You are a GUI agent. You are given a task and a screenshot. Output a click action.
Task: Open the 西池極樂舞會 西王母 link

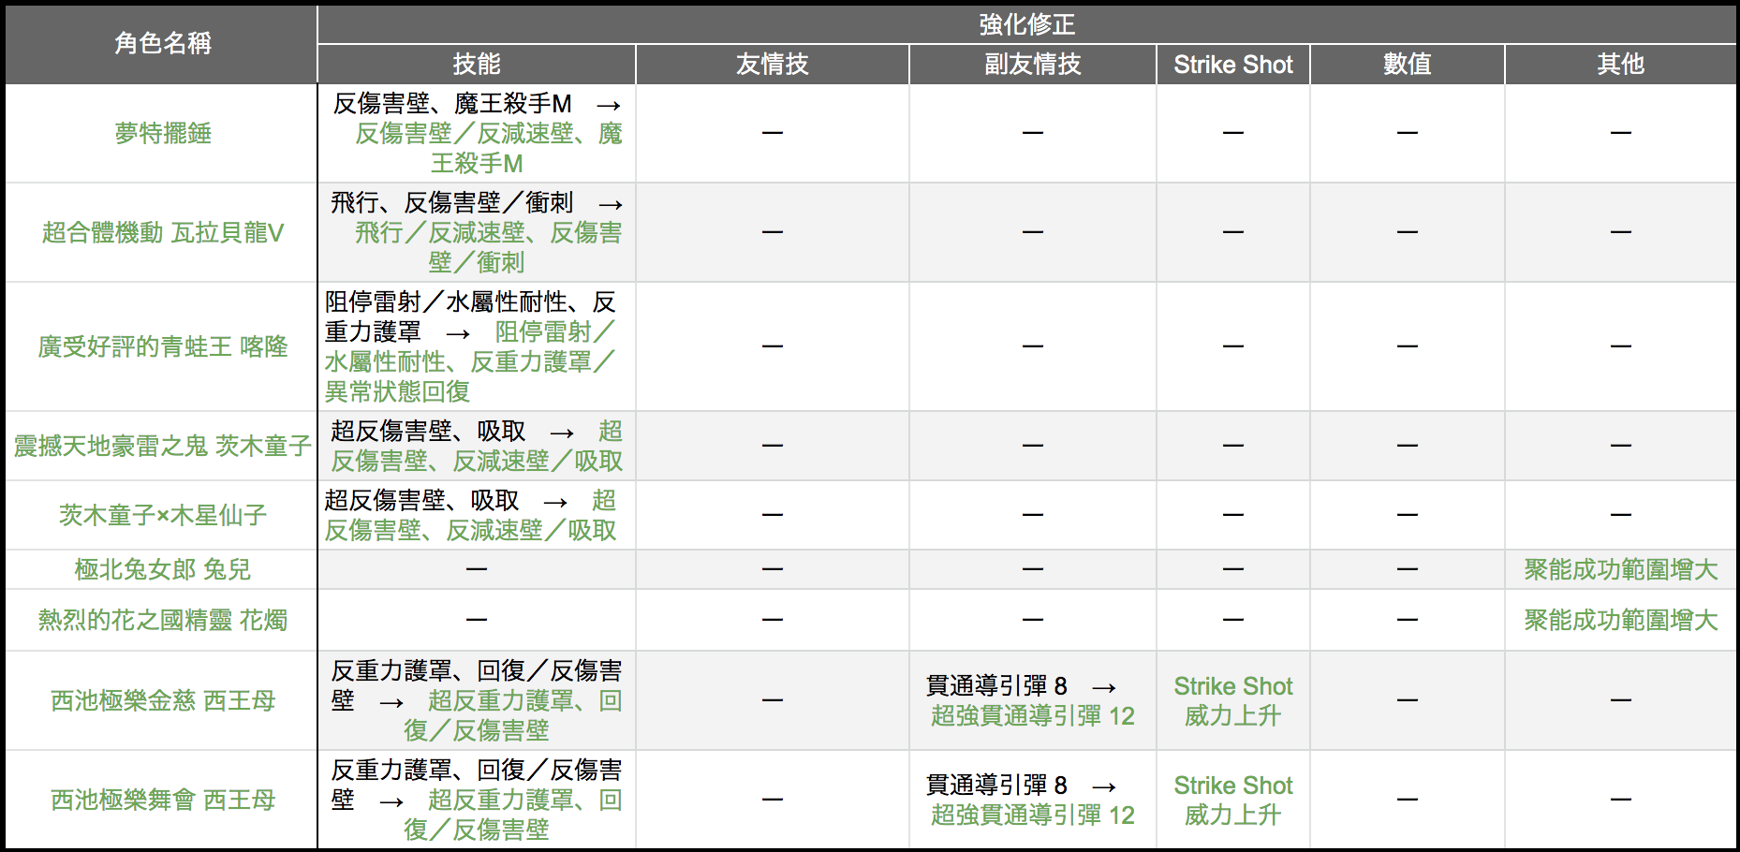click(x=163, y=801)
